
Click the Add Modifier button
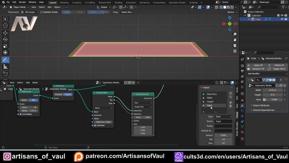click(x=267, y=74)
